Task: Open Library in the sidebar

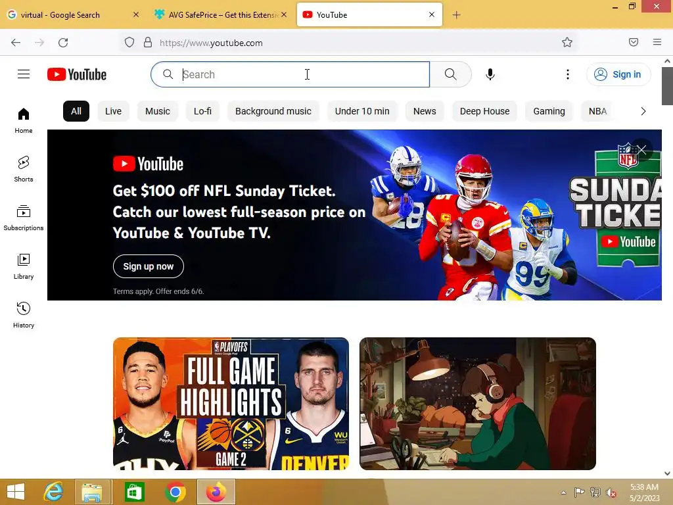Action: pyautogui.click(x=24, y=267)
